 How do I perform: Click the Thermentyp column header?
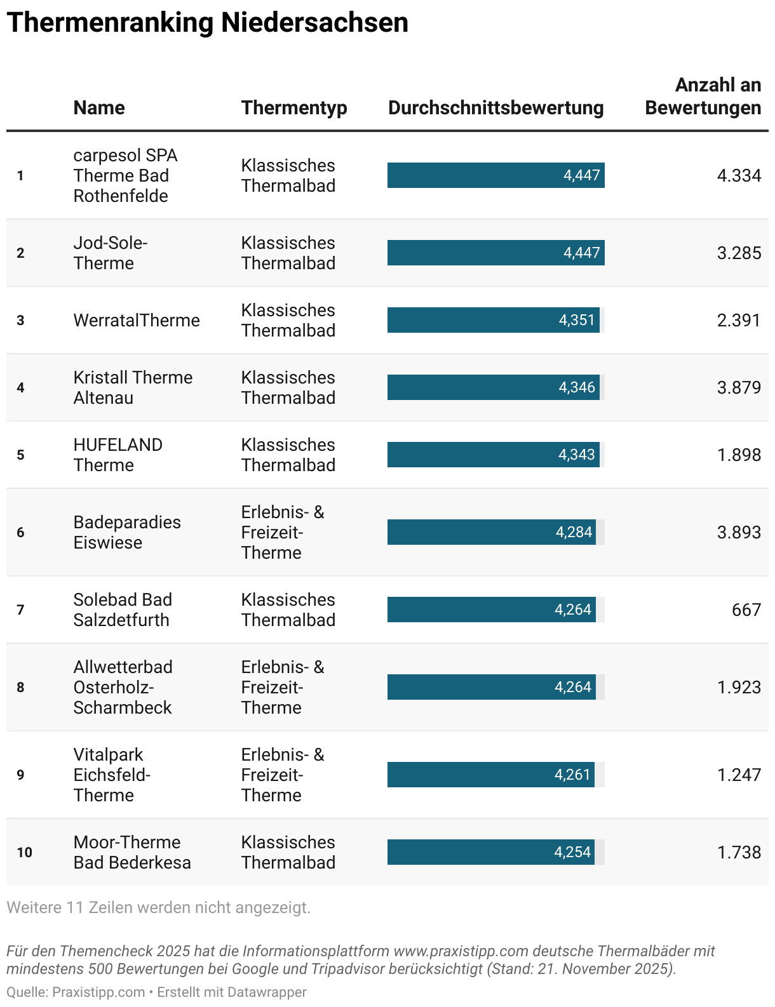pyautogui.click(x=294, y=108)
